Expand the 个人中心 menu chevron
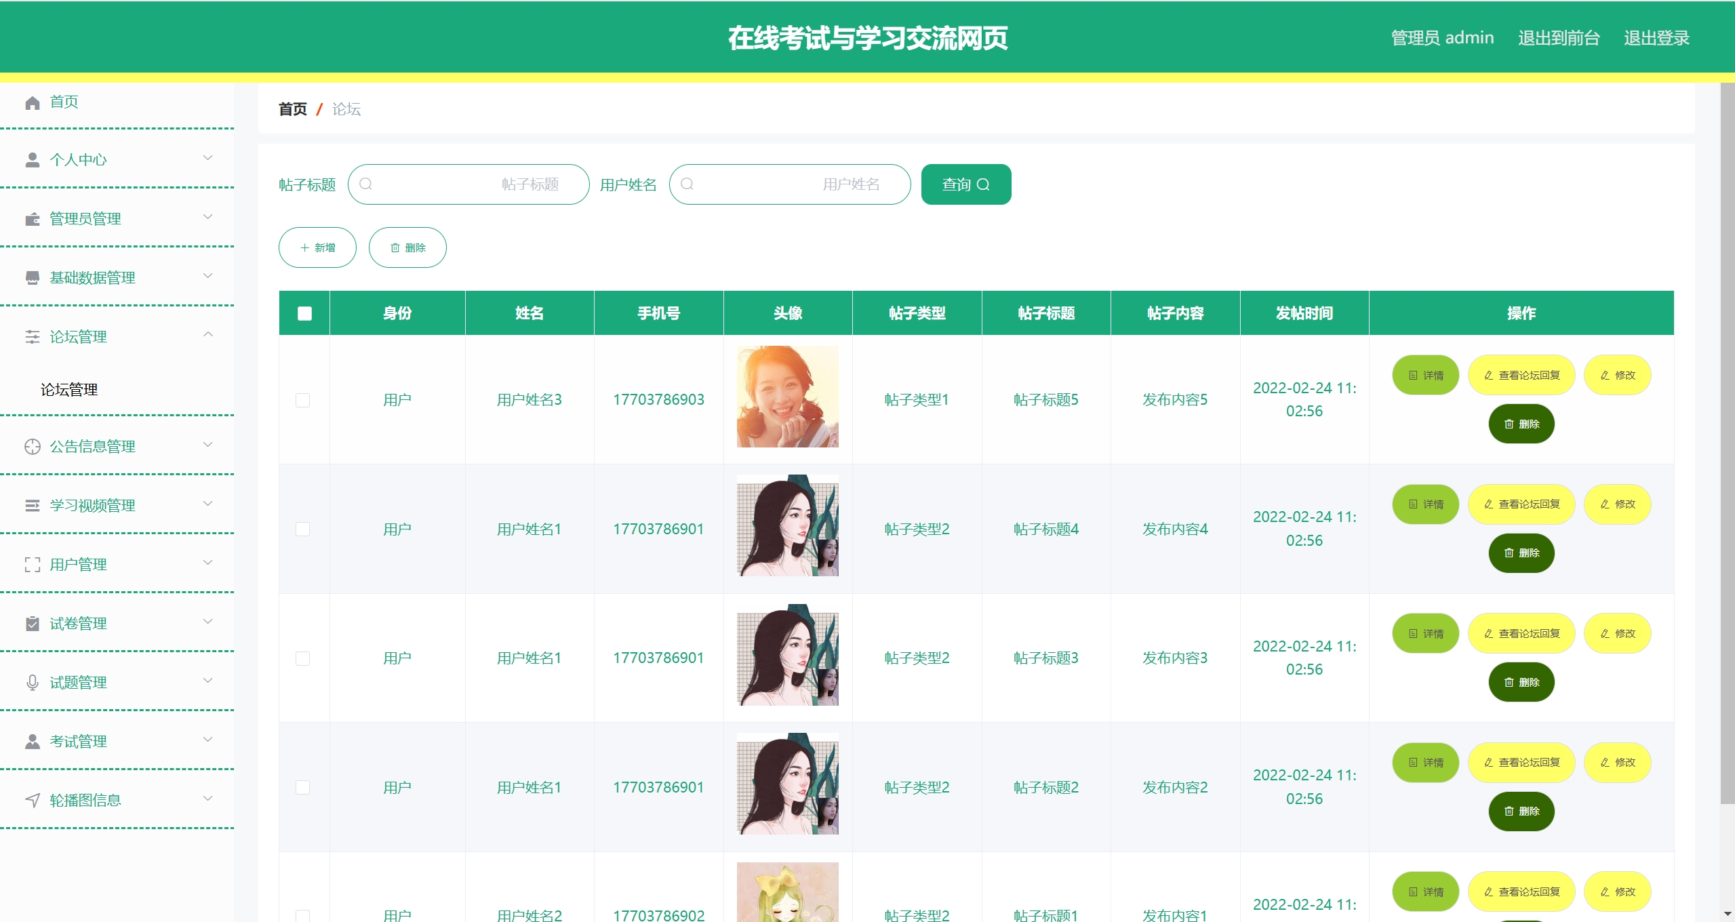The width and height of the screenshot is (1735, 922). 208,158
